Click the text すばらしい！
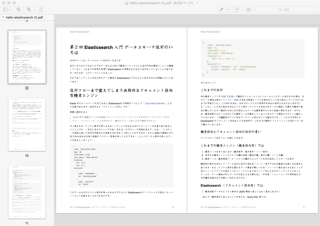The image size is (320, 226). [208, 83]
